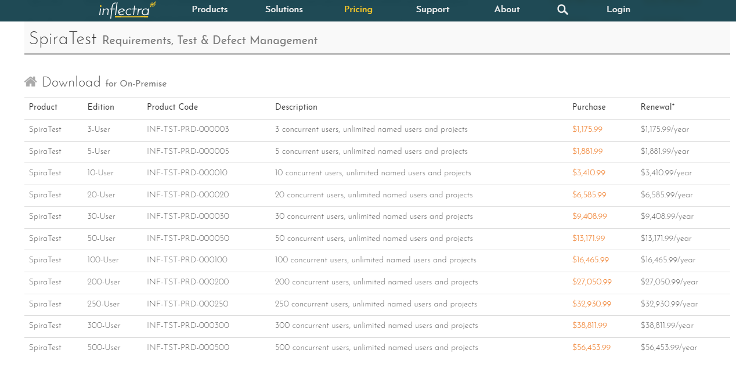
Task: Open the Support menu
Action: click(432, 9)
